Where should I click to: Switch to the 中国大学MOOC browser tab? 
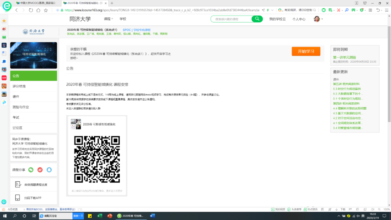[x=36, y=3]
